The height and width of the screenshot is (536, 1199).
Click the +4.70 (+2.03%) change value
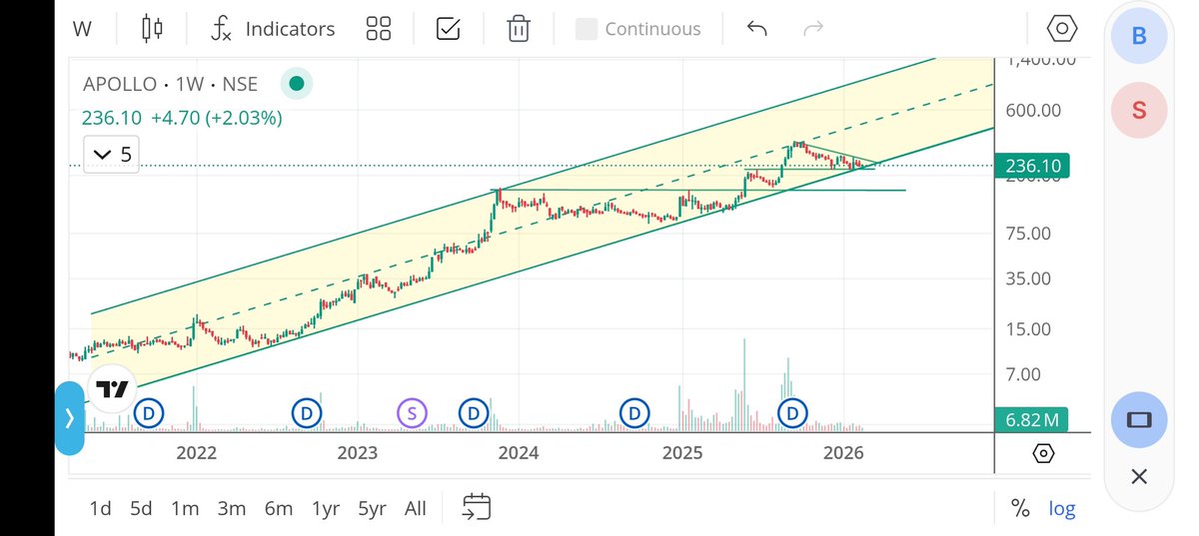[x=216, y=118]
